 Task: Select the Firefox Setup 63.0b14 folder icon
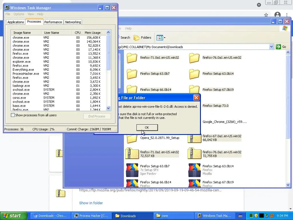(x=194, y=74)
